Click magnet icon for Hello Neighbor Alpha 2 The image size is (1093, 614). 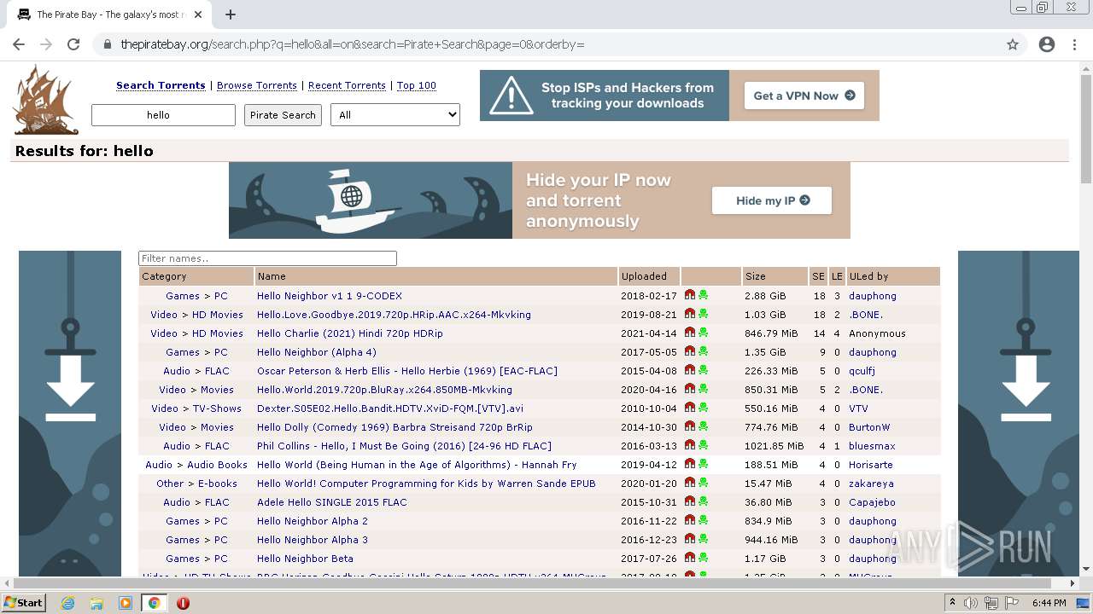point(690,520)
